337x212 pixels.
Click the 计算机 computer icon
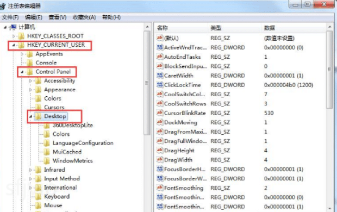14,27
